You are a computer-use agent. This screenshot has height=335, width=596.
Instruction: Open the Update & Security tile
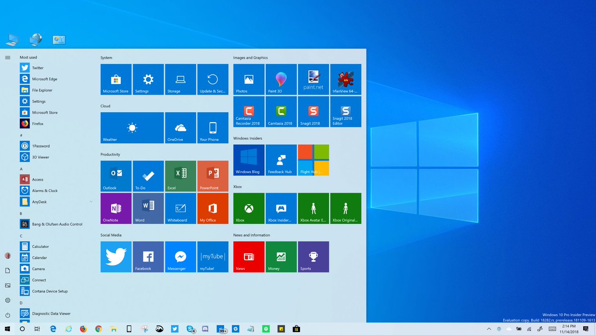[213, 79]
